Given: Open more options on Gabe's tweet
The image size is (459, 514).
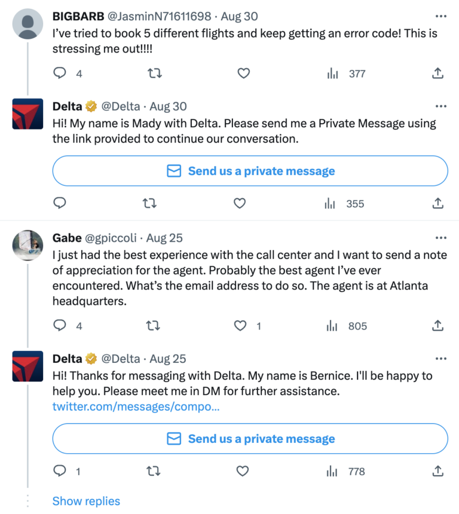Looking at the screenshot, I should pos(441,238).
